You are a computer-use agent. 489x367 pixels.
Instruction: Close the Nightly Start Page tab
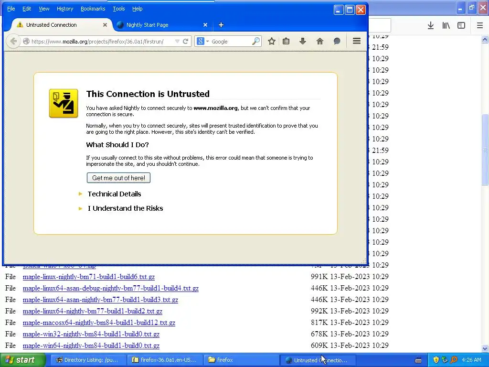205,25
